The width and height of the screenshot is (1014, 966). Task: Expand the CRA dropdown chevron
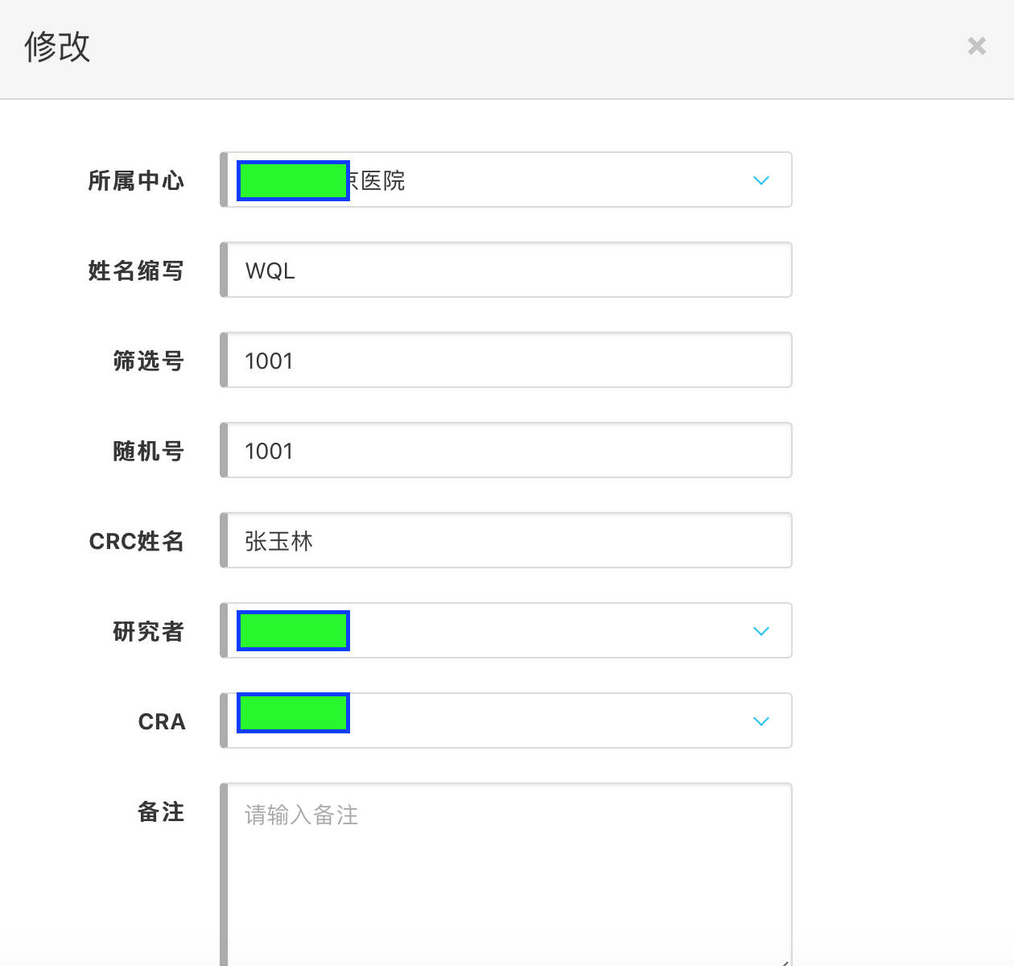coord(760,721)
